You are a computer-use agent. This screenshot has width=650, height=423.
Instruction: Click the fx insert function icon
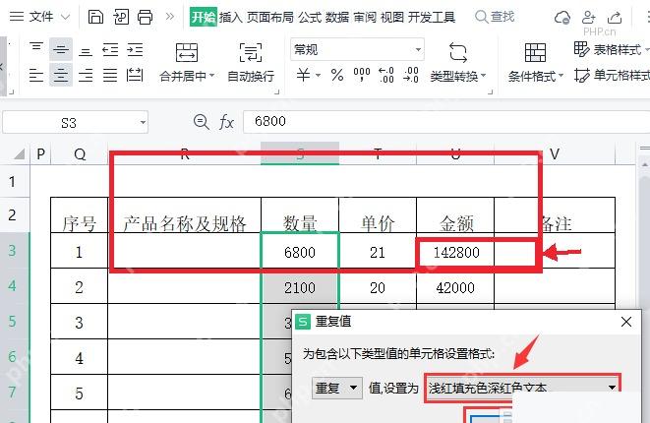[x=226, y=122]
